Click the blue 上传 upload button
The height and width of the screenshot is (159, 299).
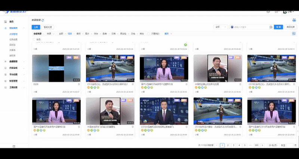[36, 27]
